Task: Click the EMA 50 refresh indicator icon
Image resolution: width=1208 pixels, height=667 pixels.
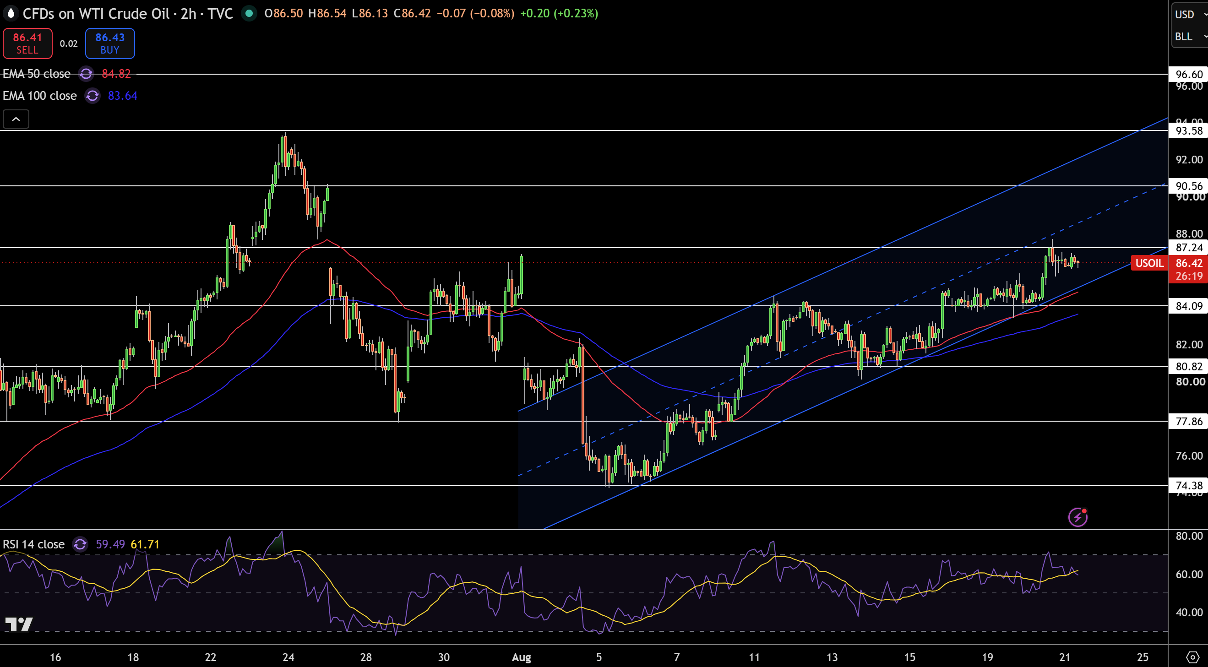Action: (86, 74)
